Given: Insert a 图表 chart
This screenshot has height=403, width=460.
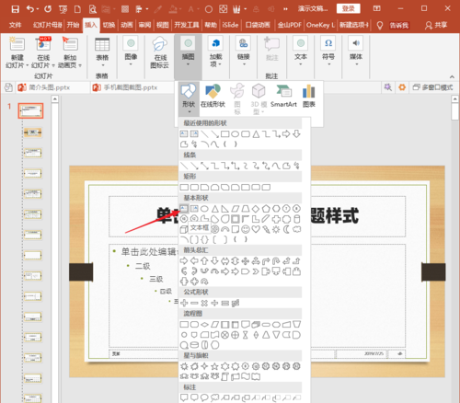Looking at the screenshot, I should point(309,96).
